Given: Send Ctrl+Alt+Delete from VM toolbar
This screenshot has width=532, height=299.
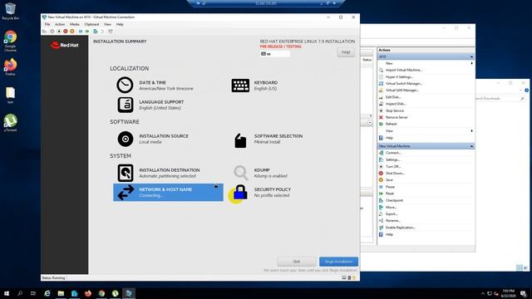Looking at the screenshot, I should coord(44,32).
